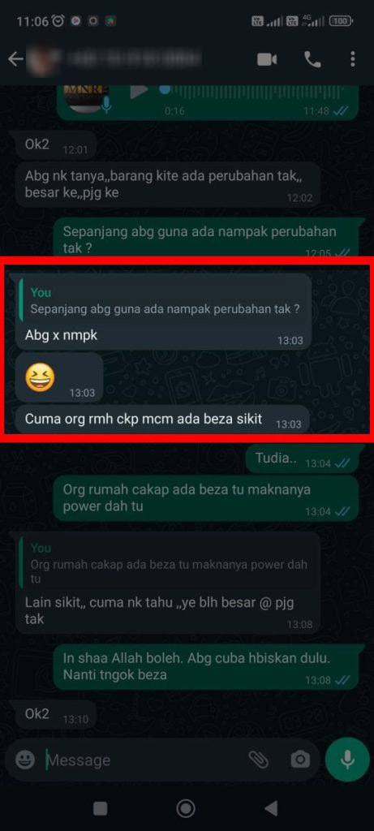Tap the laughing emoji message
The image size is (374, 831).
59,377
